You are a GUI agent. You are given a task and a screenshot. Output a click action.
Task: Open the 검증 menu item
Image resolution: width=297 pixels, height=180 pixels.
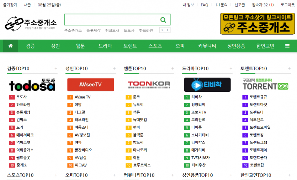pyautogui.click(x=31, y=46)
